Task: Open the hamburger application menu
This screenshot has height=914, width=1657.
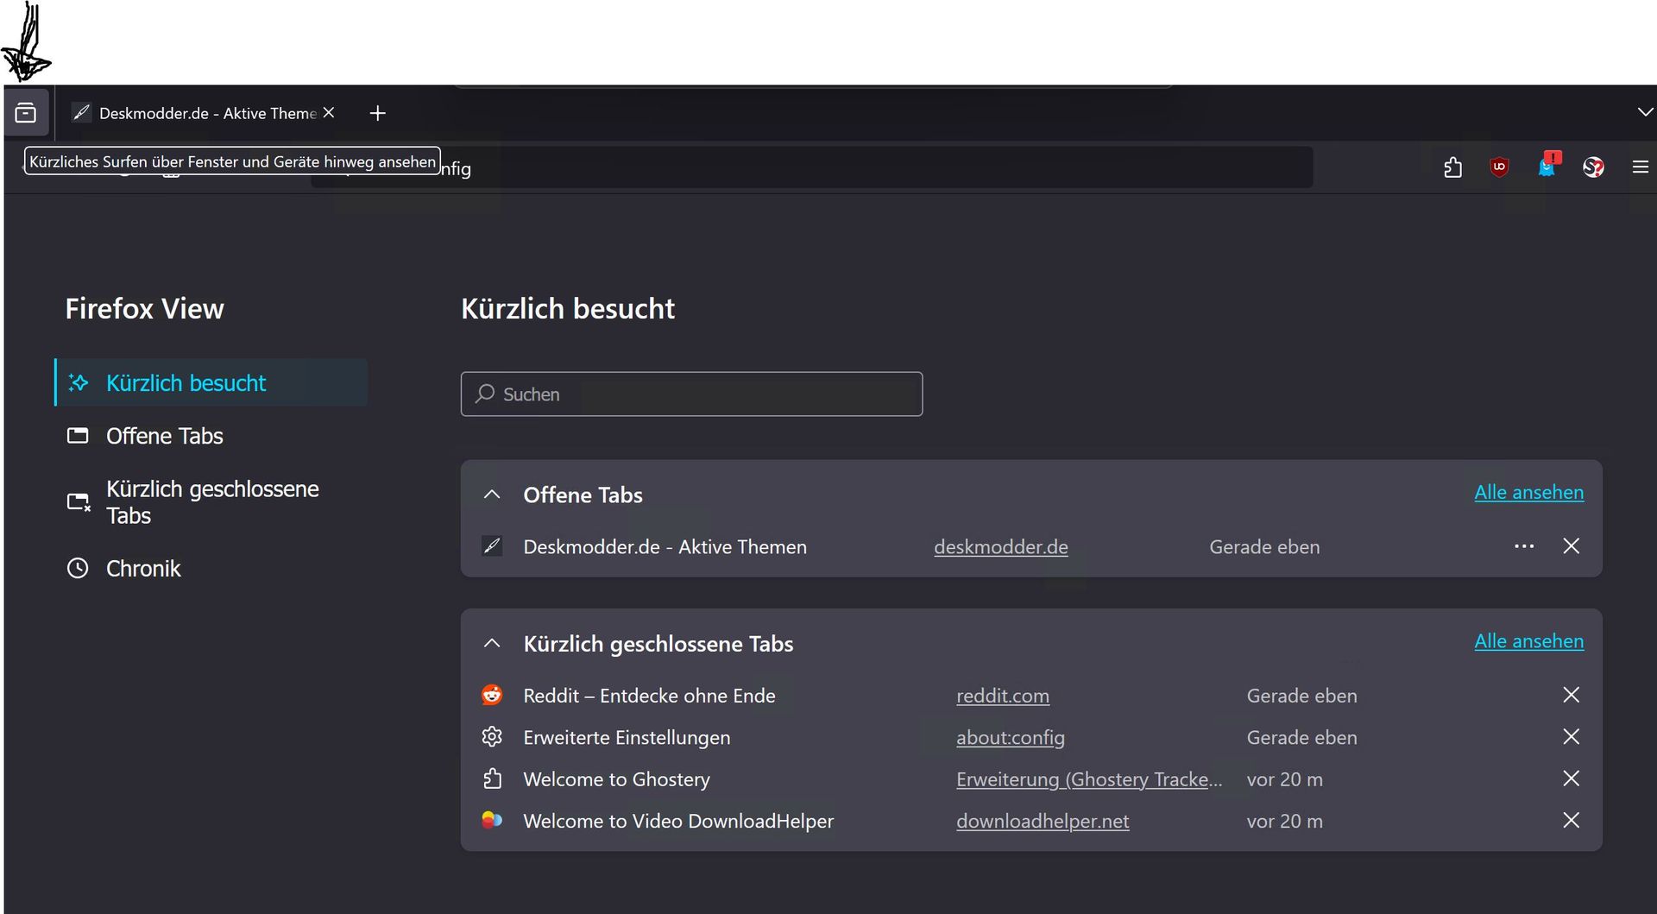Action: 1640,167
